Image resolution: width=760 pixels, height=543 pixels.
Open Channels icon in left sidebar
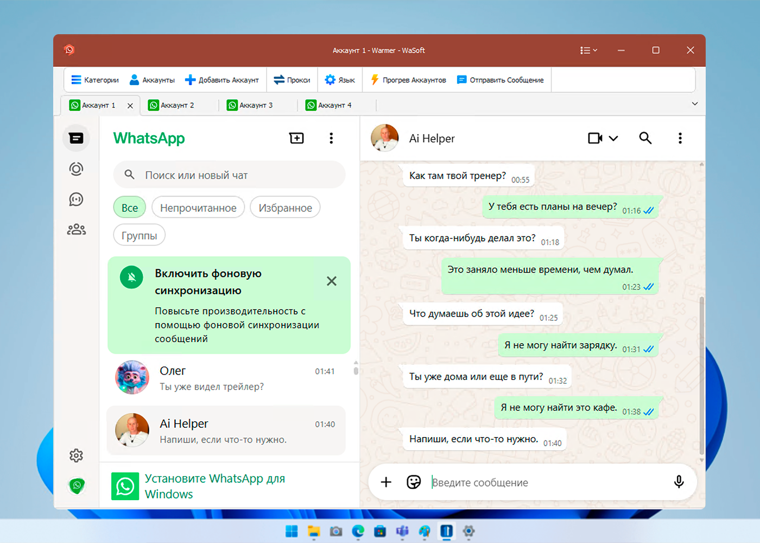click(x=76, y=199)
